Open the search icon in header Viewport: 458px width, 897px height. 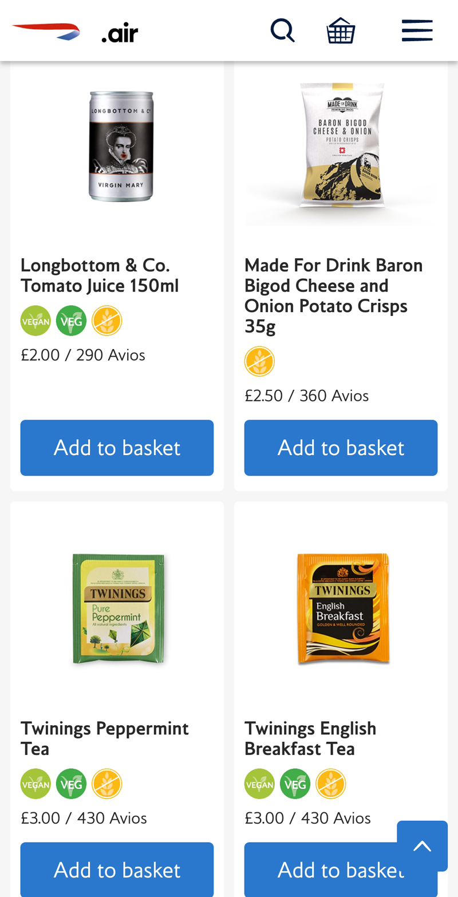tap(282, 30)
